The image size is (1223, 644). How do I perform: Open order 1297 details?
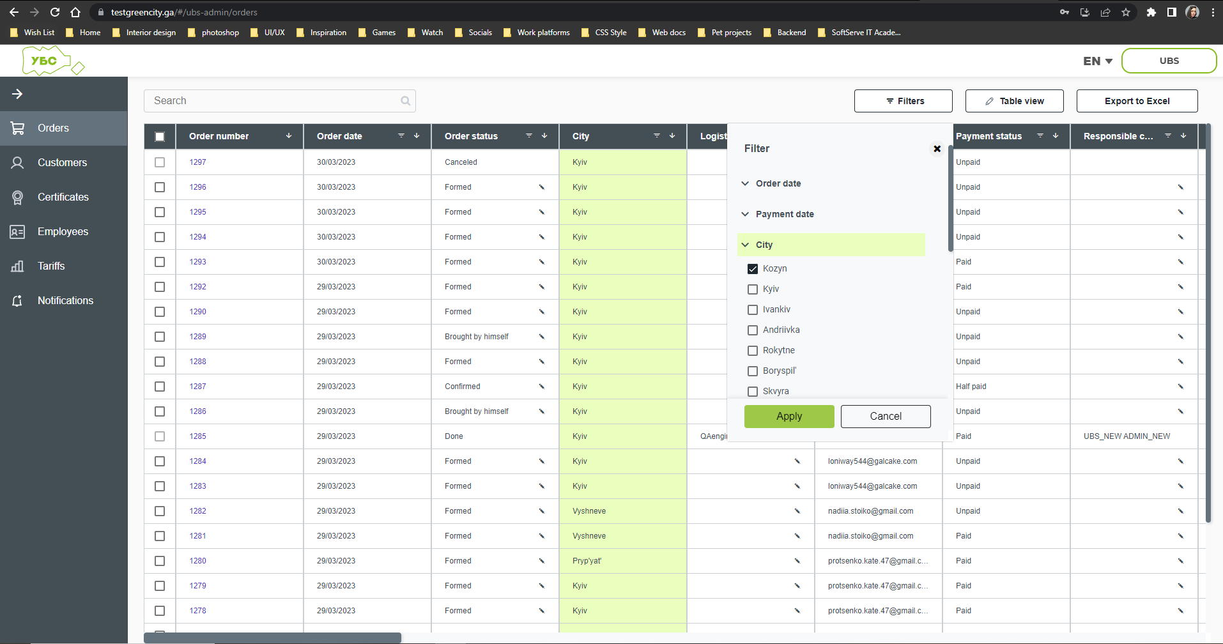[x=197, y=162]
